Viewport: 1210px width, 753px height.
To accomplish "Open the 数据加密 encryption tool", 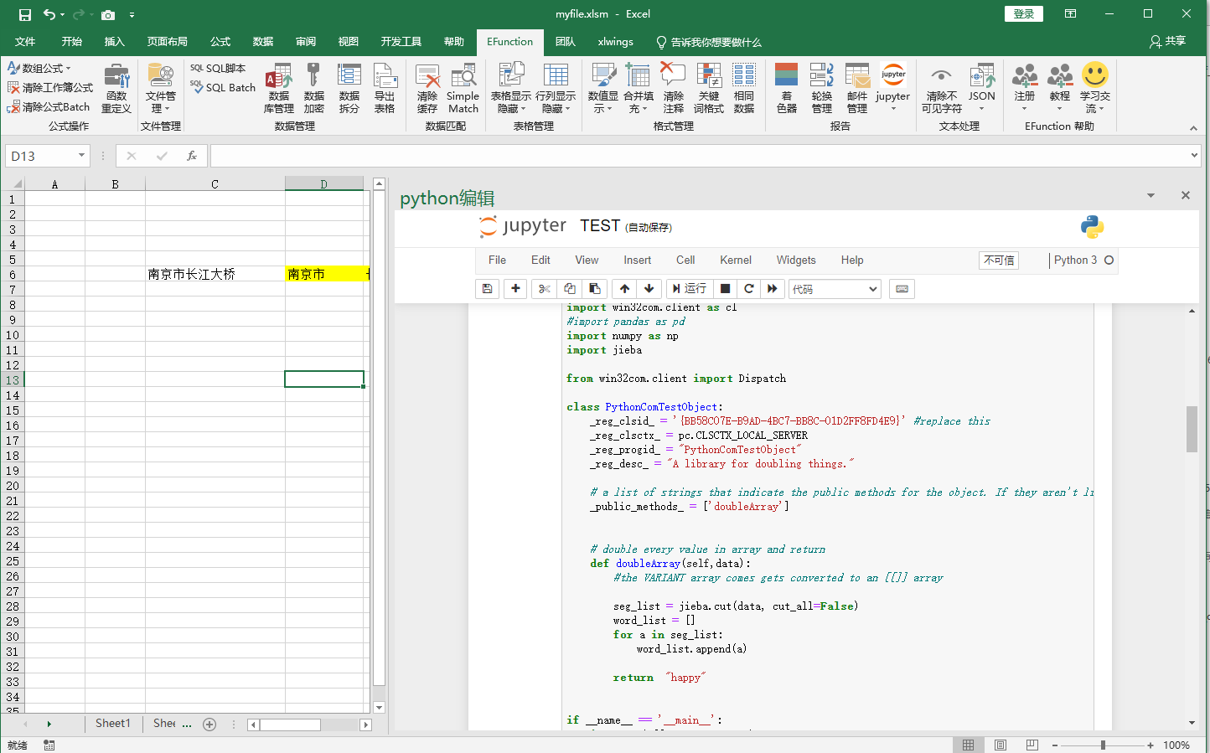I will 313,89.
